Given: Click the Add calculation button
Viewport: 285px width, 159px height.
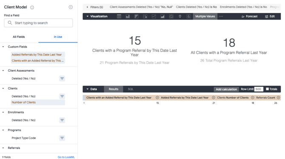Looking at the screenshot, I should click(226, 89).
